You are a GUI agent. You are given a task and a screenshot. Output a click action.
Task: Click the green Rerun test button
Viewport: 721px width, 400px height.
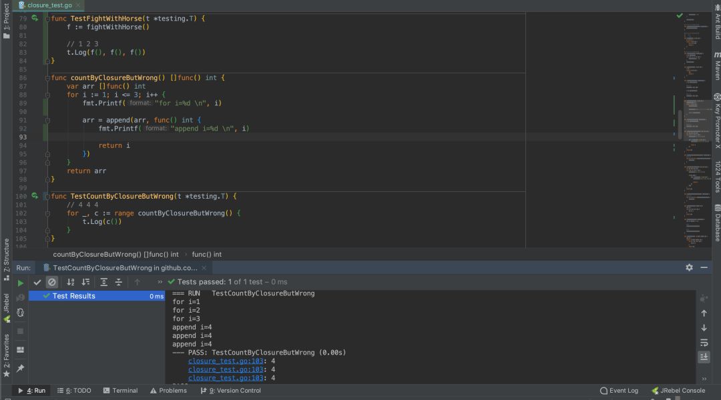point(21,283)
